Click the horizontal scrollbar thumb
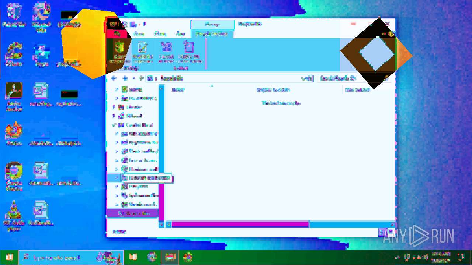The width and height of the screenshot is (472, 265). (x=240, y=224)
